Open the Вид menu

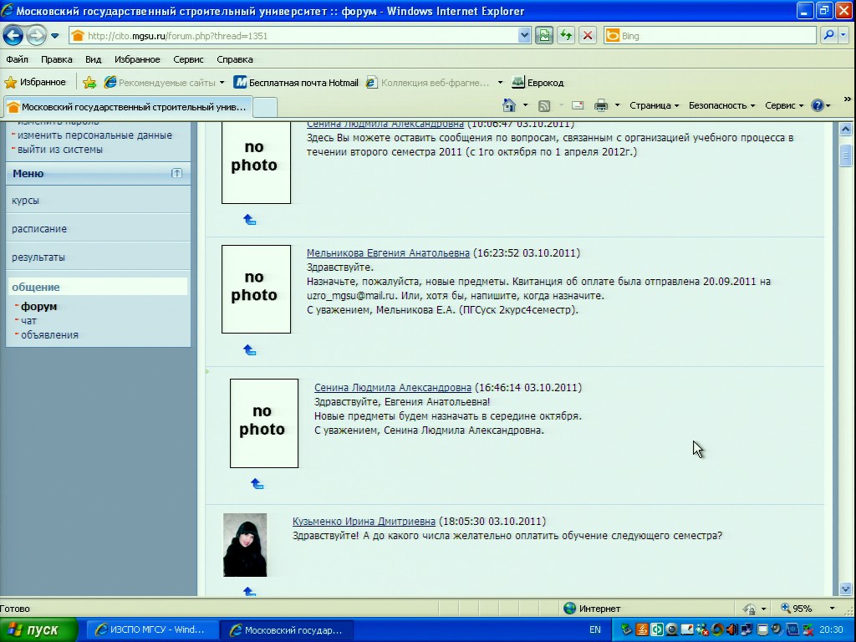click(x=94, y=59)
